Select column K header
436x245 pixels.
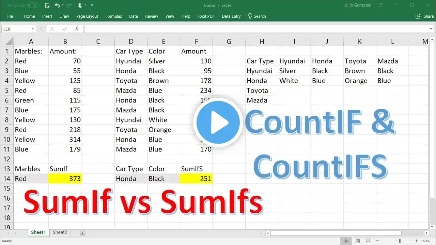tap(360, 42)
